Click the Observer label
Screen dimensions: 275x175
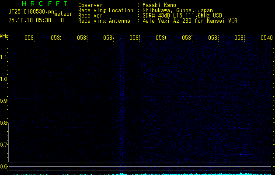[91, 5]
